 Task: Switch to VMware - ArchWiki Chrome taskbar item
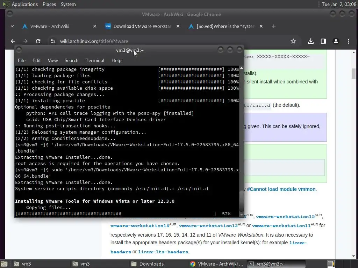click(x=217, y=264)
